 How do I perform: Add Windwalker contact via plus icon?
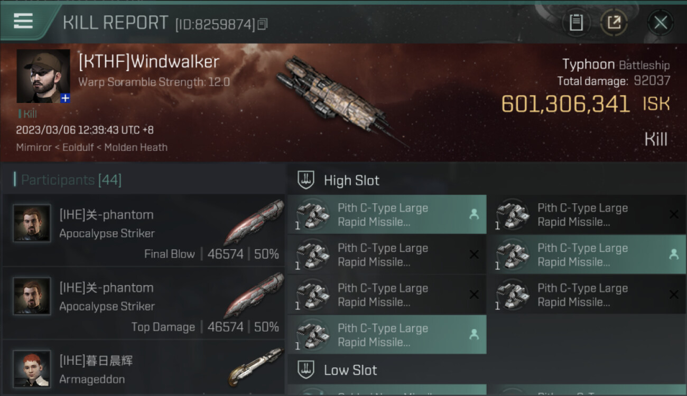[65, 98]
